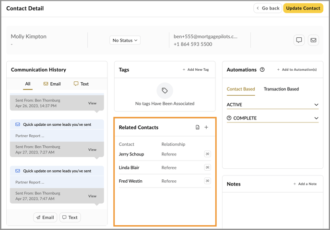This screenshot has height=230, width=330.
Task: Click the tag icon in Tags panel
Action: point(165,91)
